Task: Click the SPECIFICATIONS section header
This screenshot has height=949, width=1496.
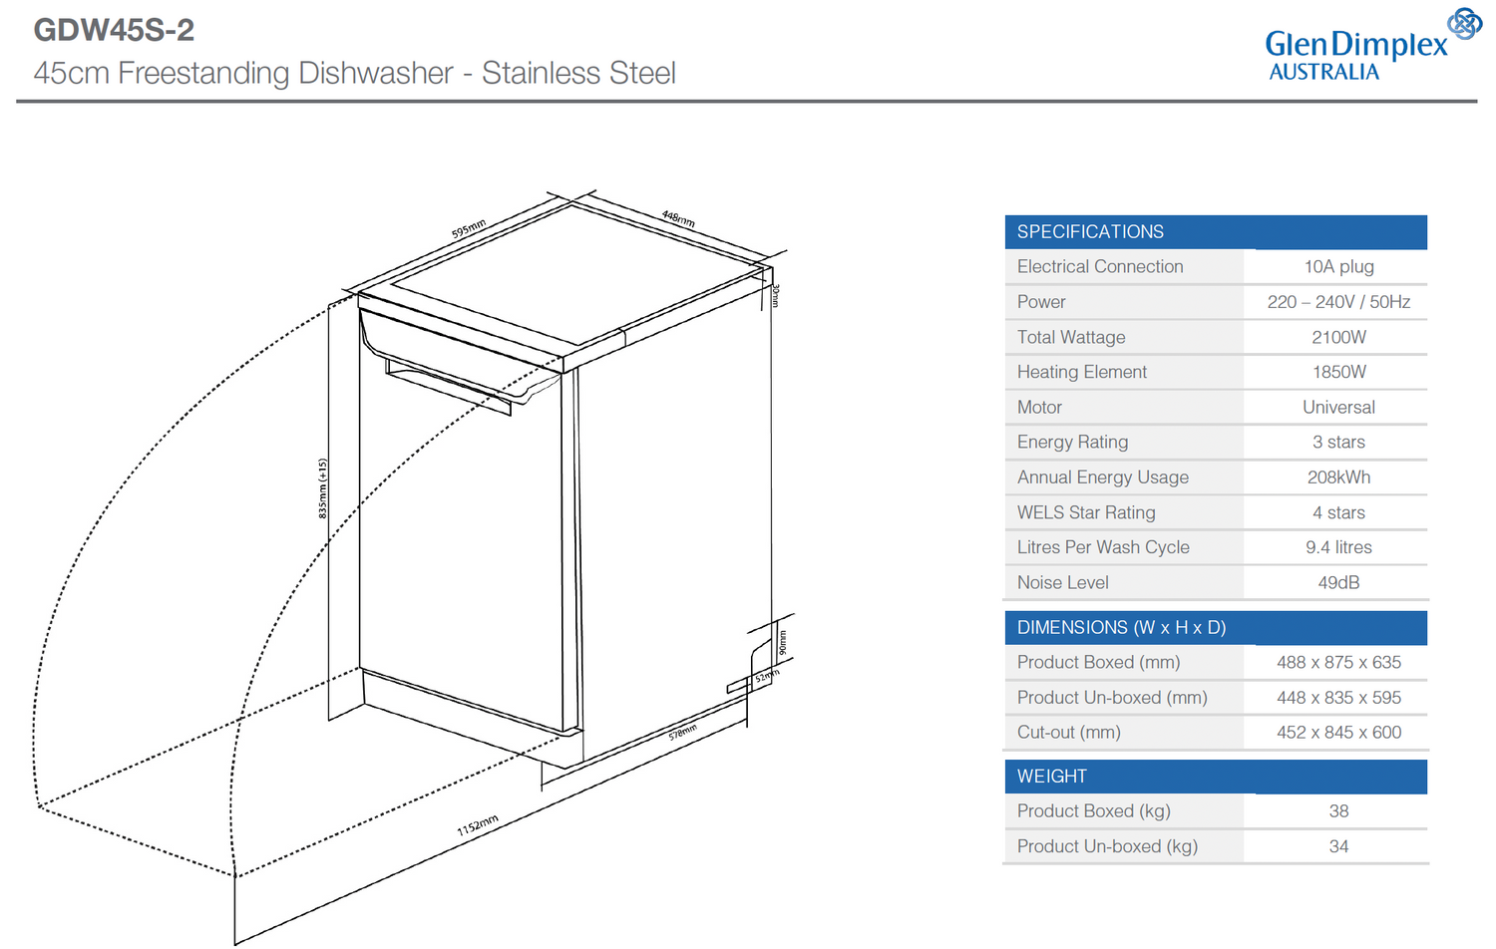Action: point(1090,231)
